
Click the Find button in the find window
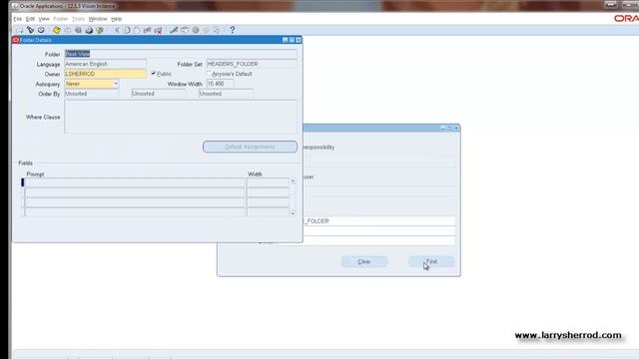(431, 261)
